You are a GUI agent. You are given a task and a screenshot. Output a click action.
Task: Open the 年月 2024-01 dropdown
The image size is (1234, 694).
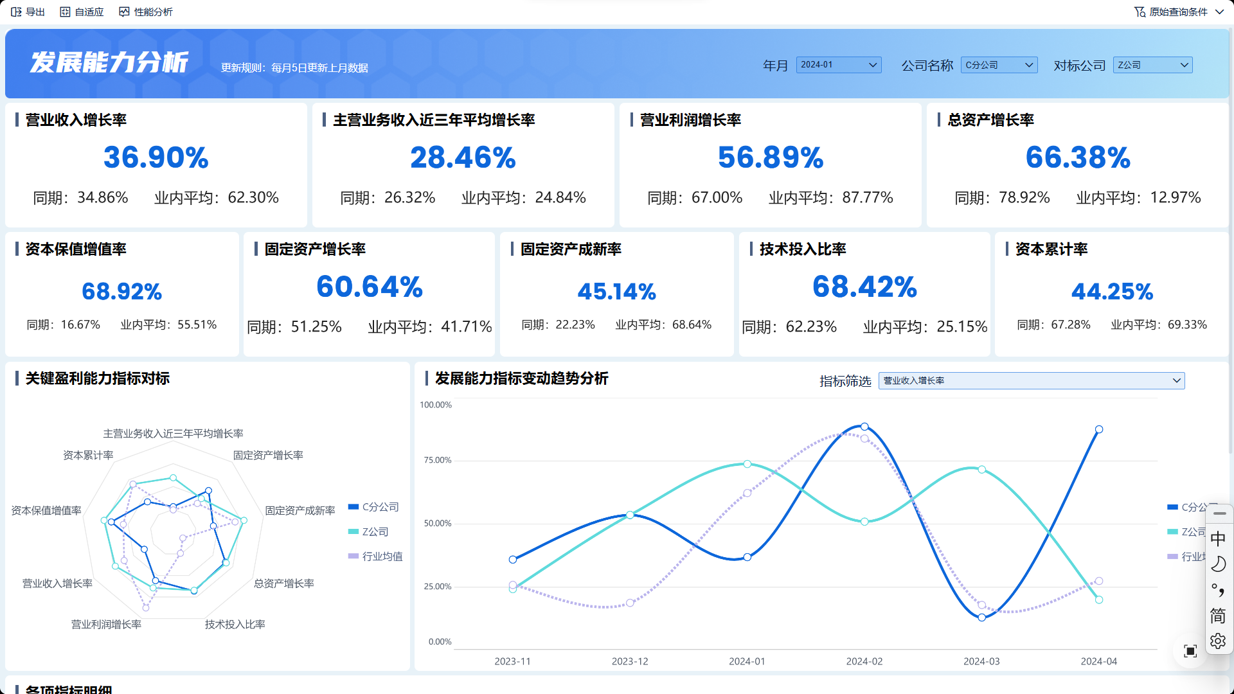pos(838,65)
